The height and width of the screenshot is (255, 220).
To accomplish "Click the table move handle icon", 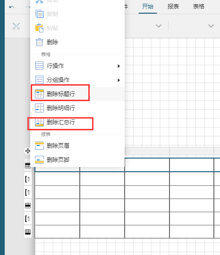I will click(x=27, y=151).
